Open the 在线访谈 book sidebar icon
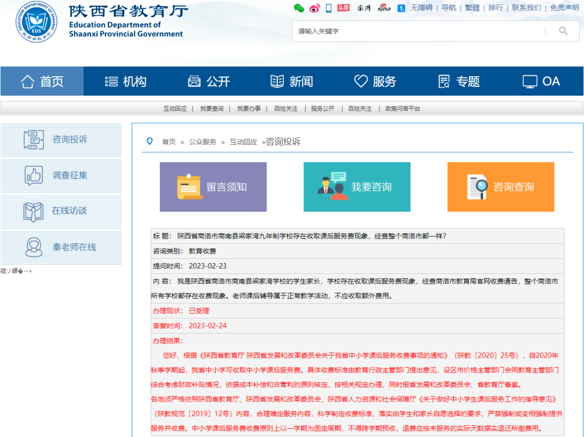Screen dimensions: 584x437 coord(34,211)
